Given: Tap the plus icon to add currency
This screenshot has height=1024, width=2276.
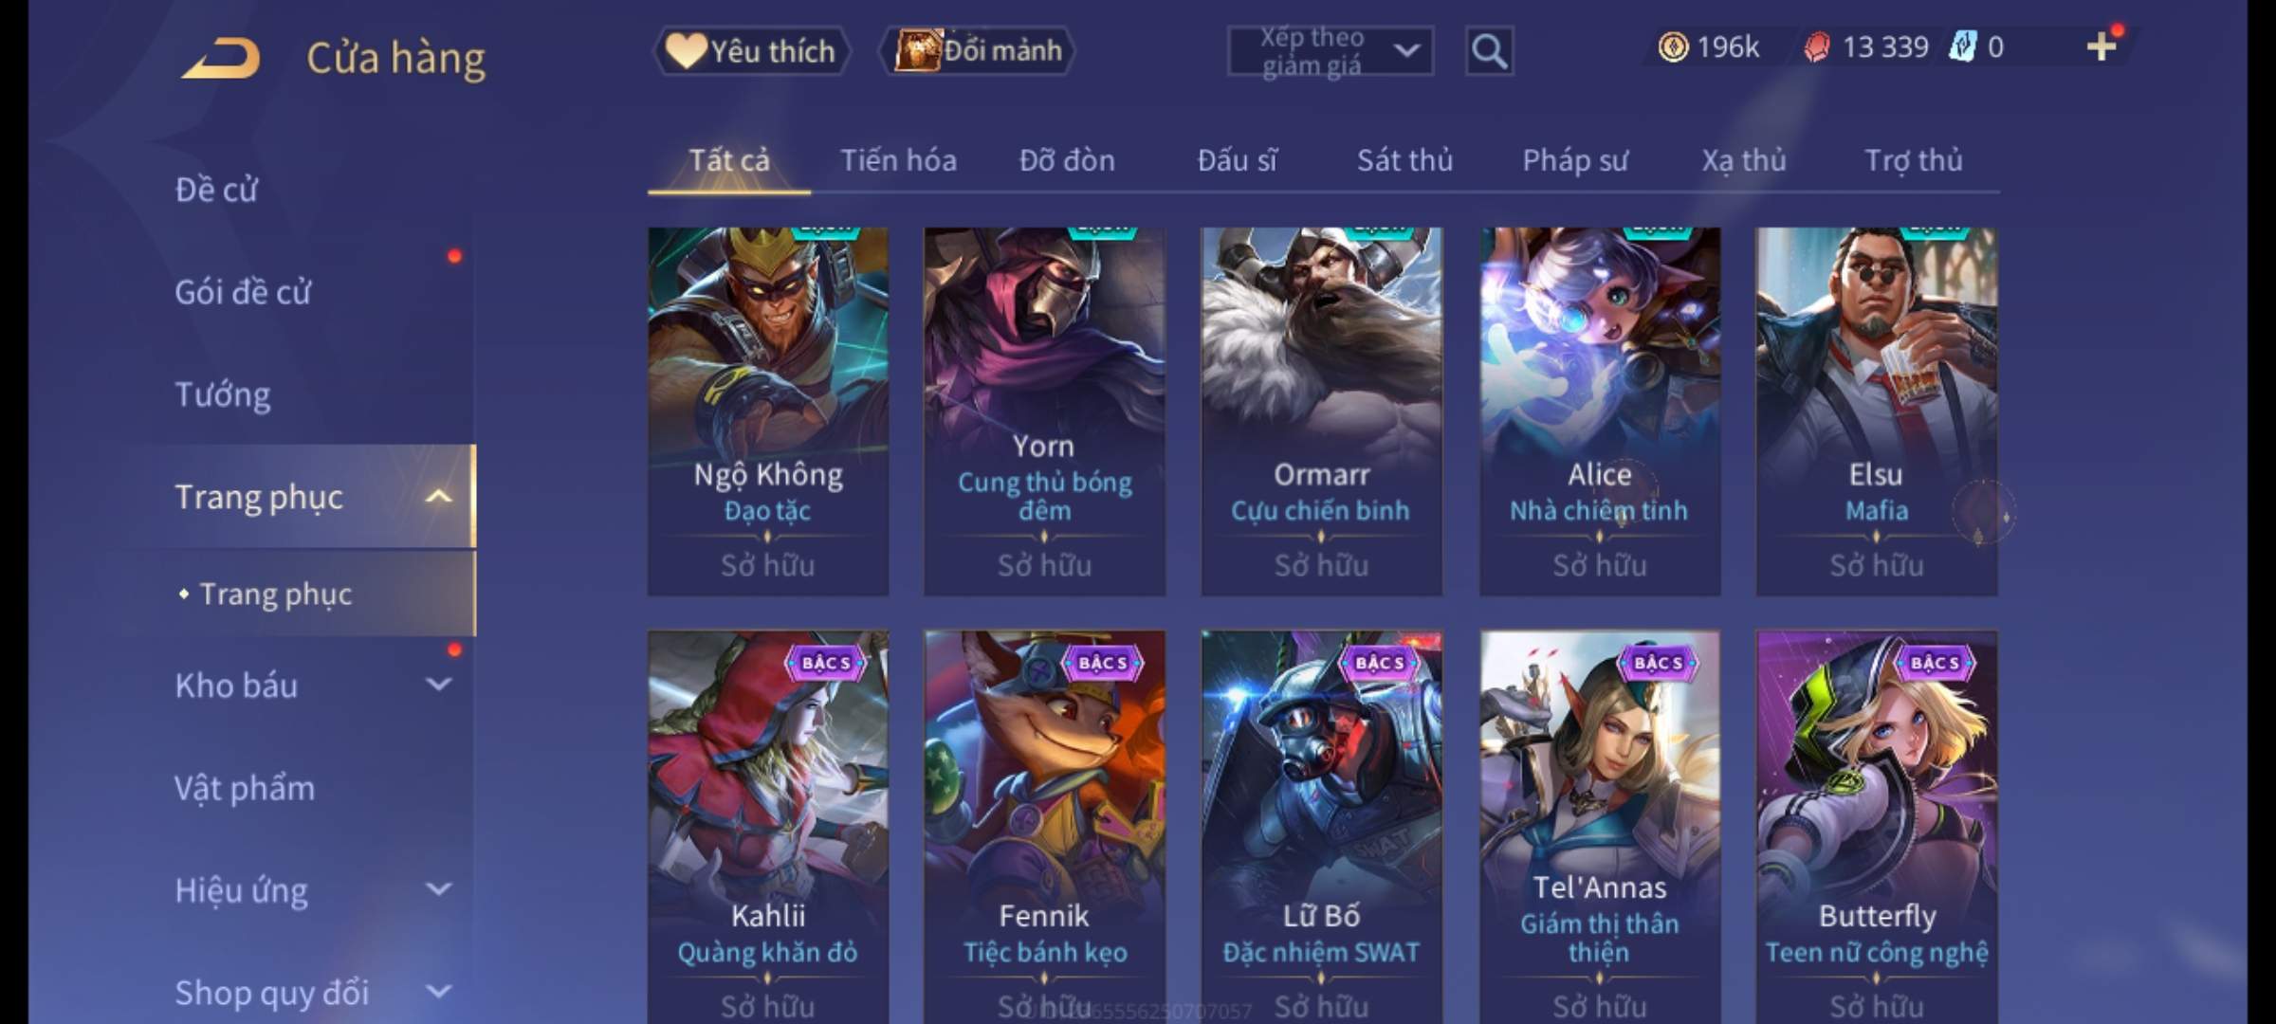Looking at the screenshot, I should (x=2102, y=46).
